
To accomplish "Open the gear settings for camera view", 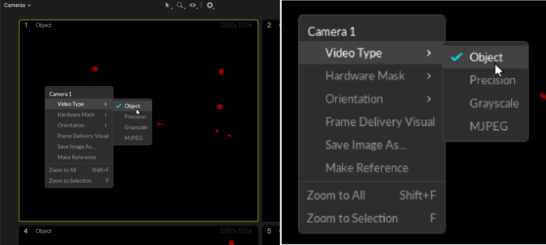I will (x=210, y=5).
